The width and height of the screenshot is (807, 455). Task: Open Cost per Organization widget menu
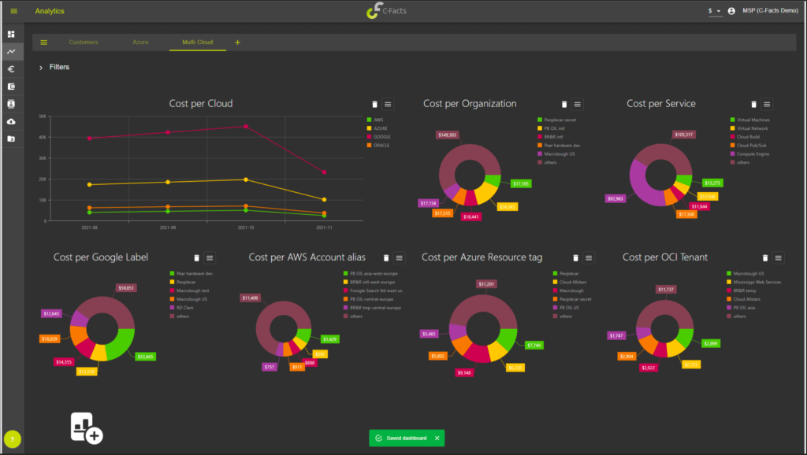coord(578,105)
